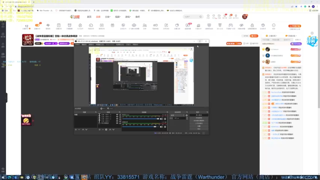
Task: Open the first menu in OBS menu bar
Action: coord(77,44)
